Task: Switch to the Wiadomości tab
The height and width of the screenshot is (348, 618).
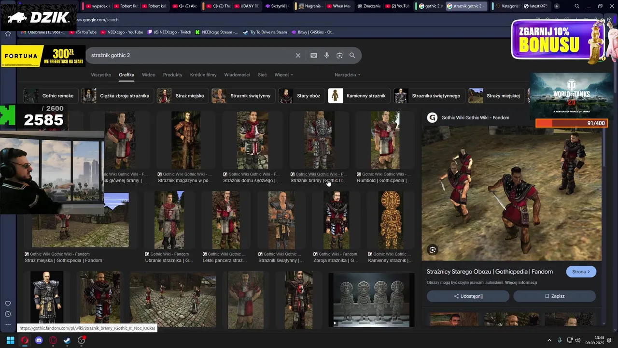Action: tap(237, 75)
